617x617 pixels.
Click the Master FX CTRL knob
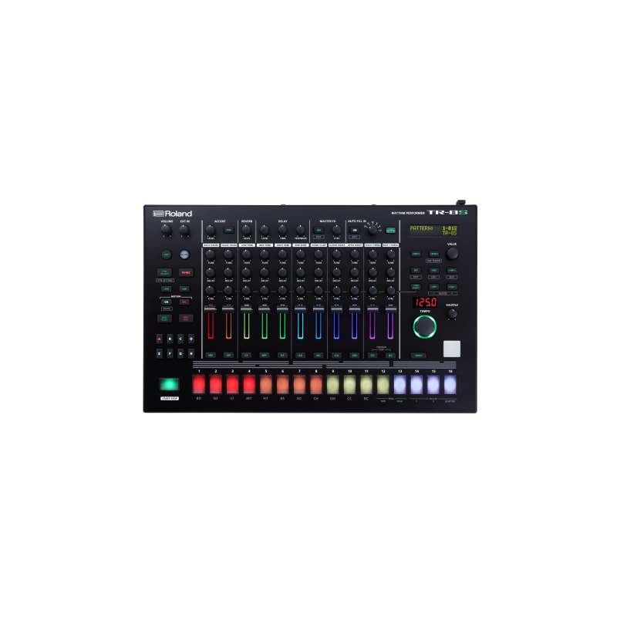(x=336, y=230)
